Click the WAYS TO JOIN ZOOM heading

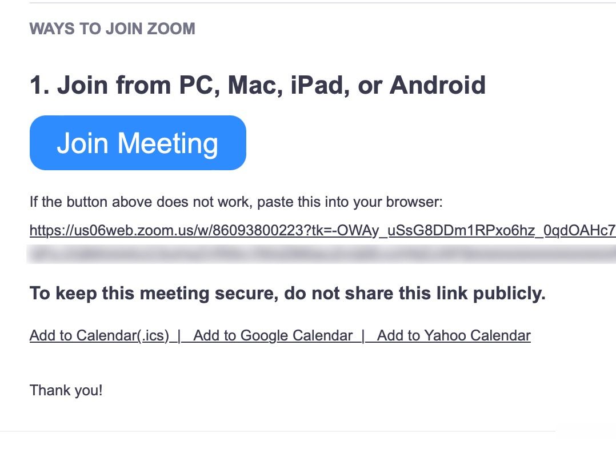tap(112, 29)
